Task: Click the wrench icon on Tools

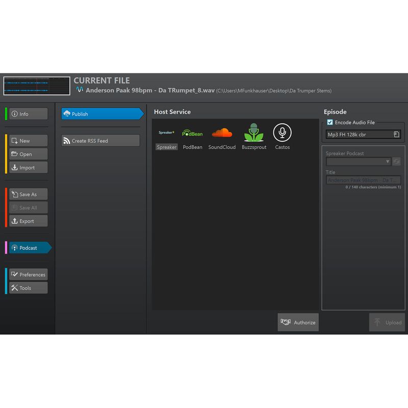Action: (x=15, y=288)
